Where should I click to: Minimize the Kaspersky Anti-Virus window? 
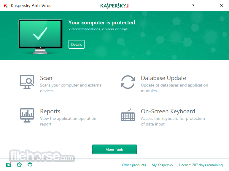pyautogui.click(x=207, y=6)
